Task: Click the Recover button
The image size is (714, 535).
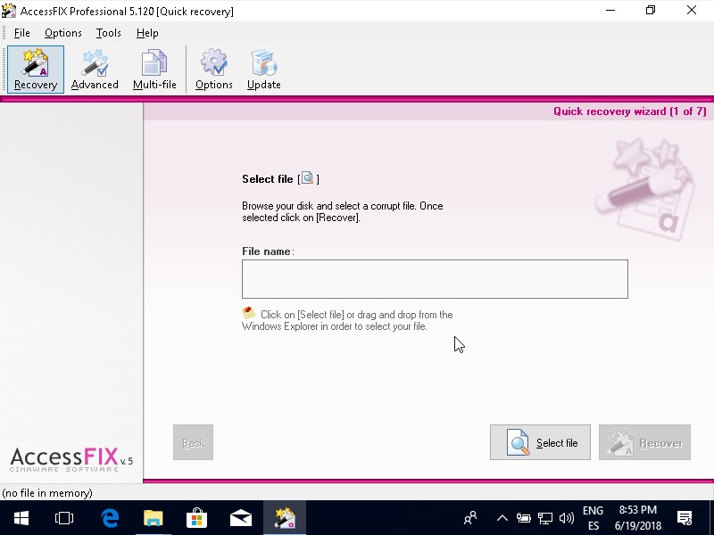Action: click(x=644, y=442)
